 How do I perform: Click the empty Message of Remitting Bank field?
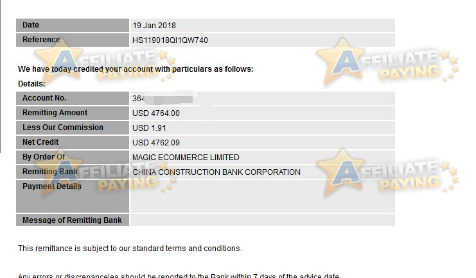coord(263,220)
